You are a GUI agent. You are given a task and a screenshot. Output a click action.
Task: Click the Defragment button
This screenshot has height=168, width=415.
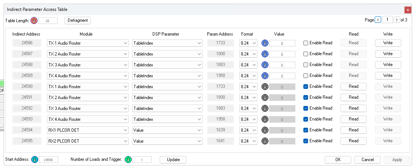(x=77, y=20)
